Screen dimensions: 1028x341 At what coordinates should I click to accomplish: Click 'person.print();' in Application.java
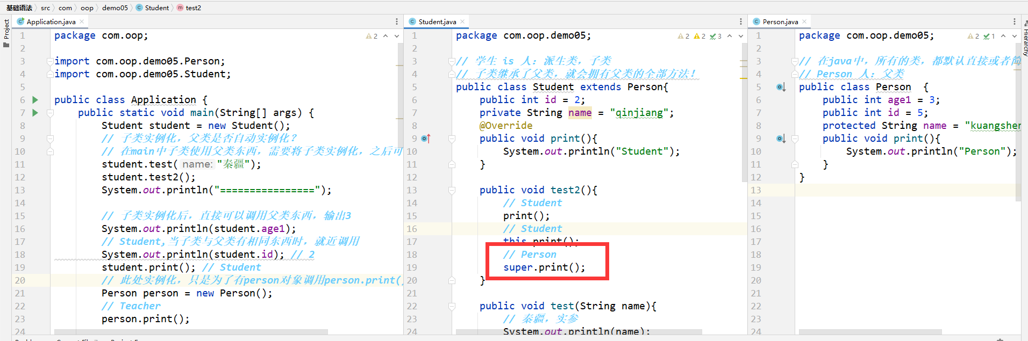click(146, 319)
